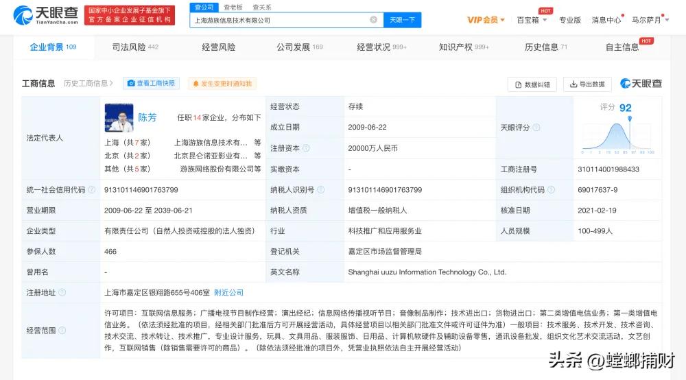Viewport: 686px width, 380px height.
Task: Expand 历史工商信息 section
Action: click(89, 84)
